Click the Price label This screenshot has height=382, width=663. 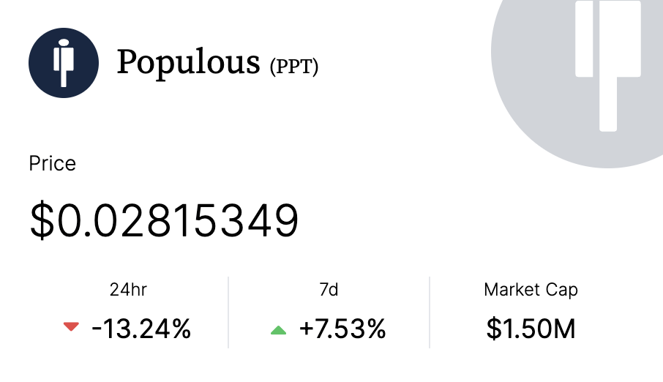coord(53,163)
